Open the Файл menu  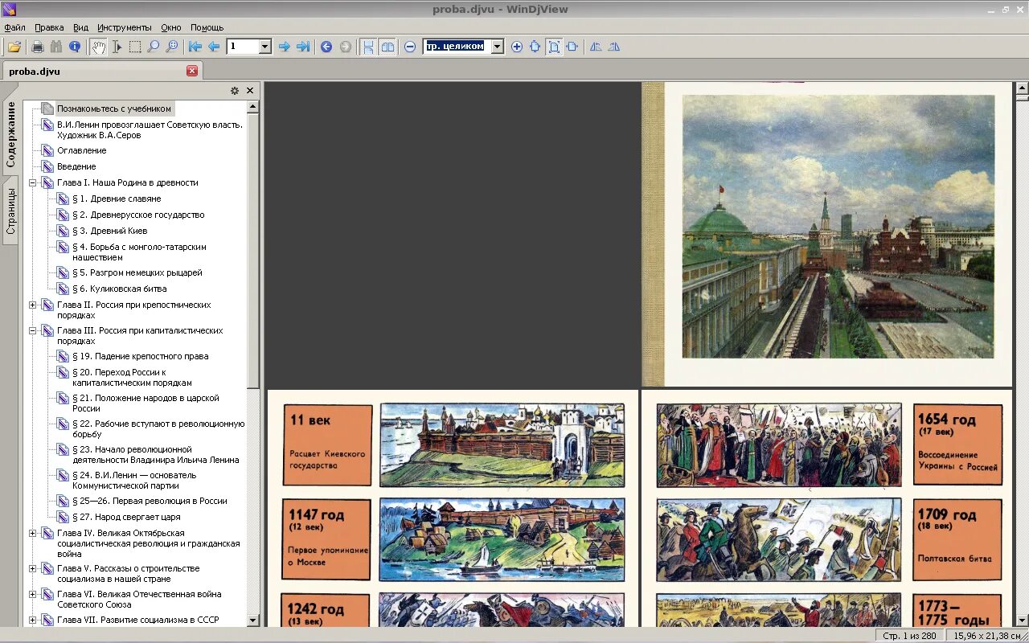[14, 27]
